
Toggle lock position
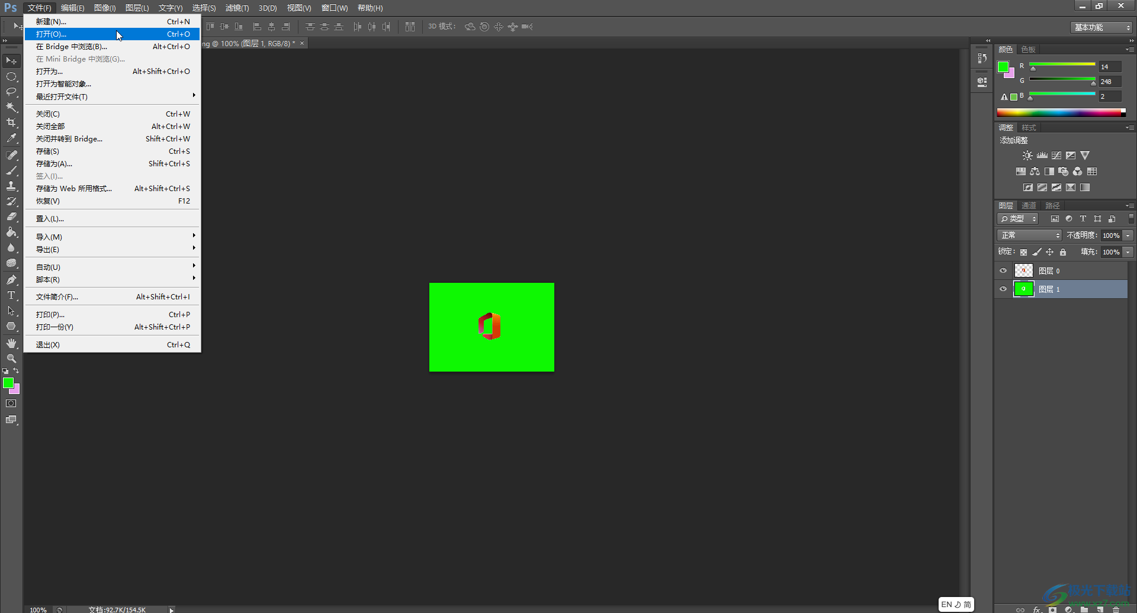[1050, 252]
